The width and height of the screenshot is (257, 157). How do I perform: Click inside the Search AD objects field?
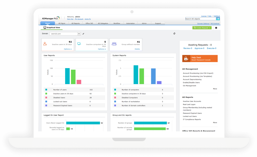point(201,19)
